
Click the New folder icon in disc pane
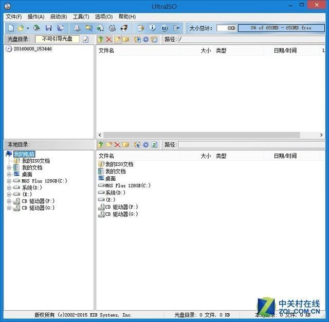coord(117,39)
